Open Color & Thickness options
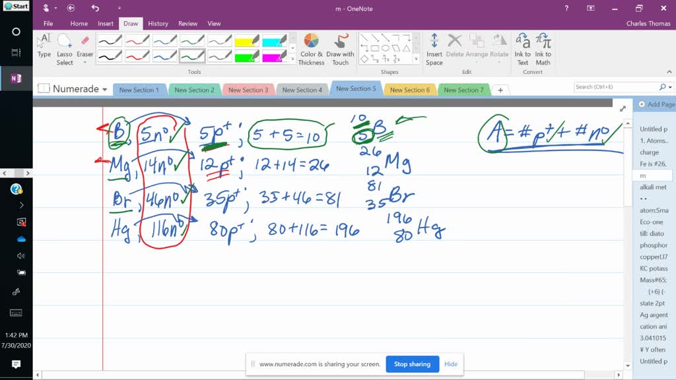Screen dimensions: 676x380 click(310, 47)
